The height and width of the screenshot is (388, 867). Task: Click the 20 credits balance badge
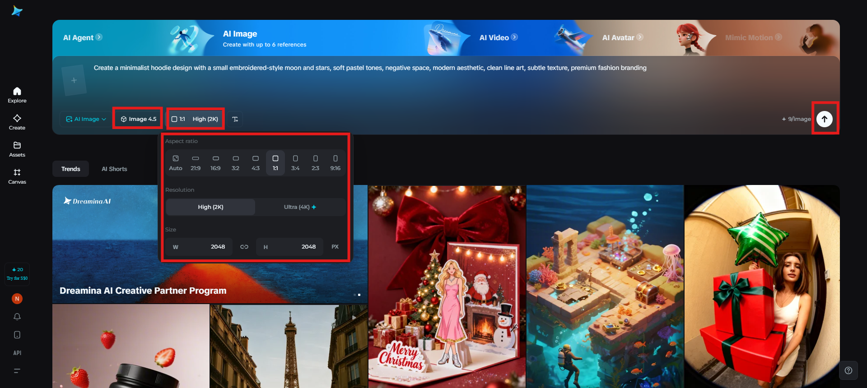(17, 269)
